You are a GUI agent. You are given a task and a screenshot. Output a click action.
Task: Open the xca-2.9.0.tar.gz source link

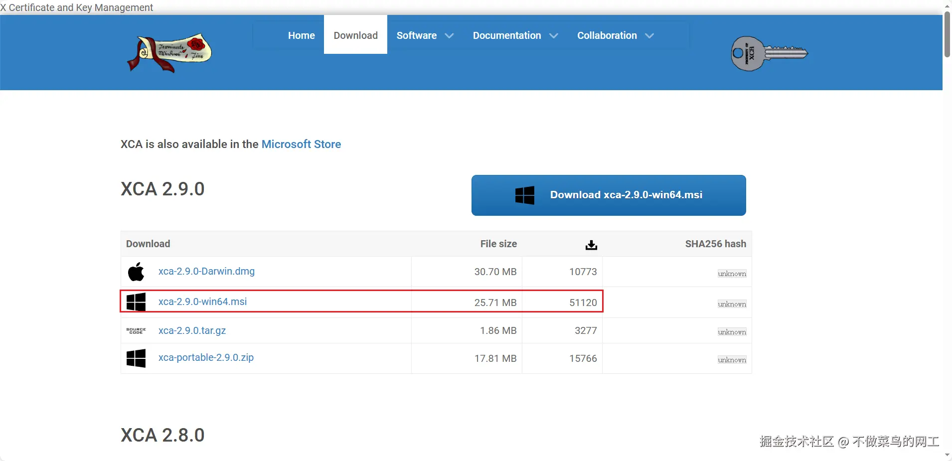pyautogui.click(x=192, y=331)
